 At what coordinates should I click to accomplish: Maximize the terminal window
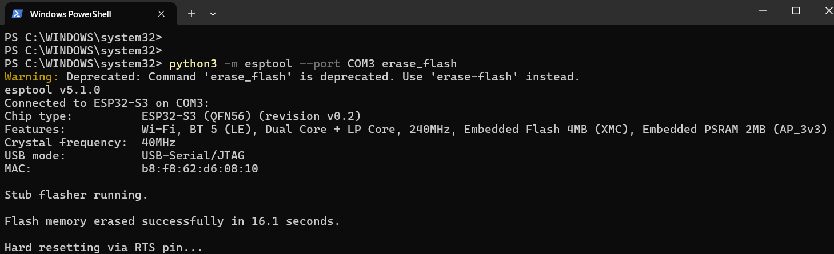pyautogui.click(x=796, y=11)
